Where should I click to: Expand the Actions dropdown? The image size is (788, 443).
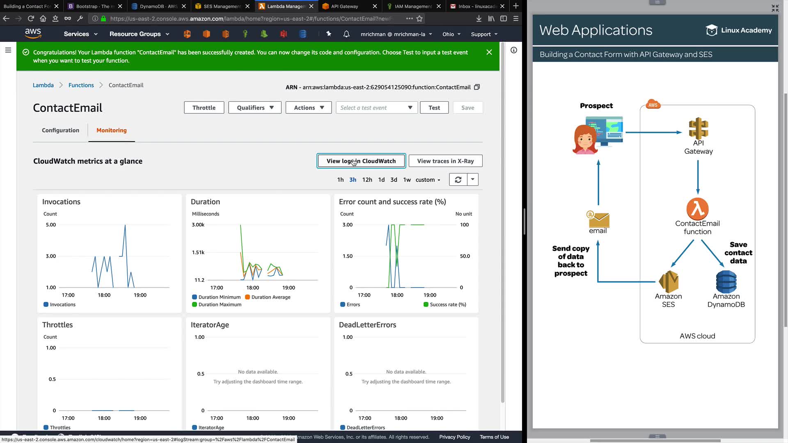[x=309, y=107]
